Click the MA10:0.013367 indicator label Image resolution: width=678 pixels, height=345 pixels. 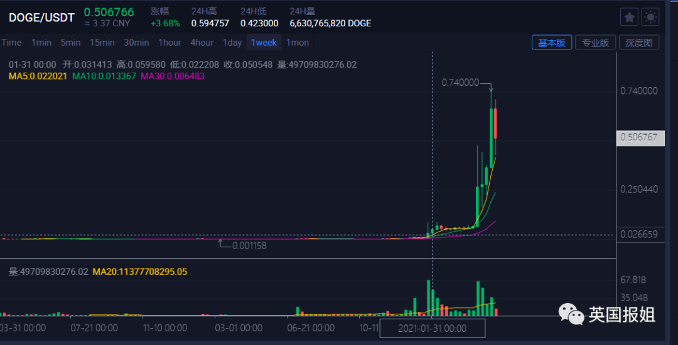pyautogui.click(x=104, y=76)
